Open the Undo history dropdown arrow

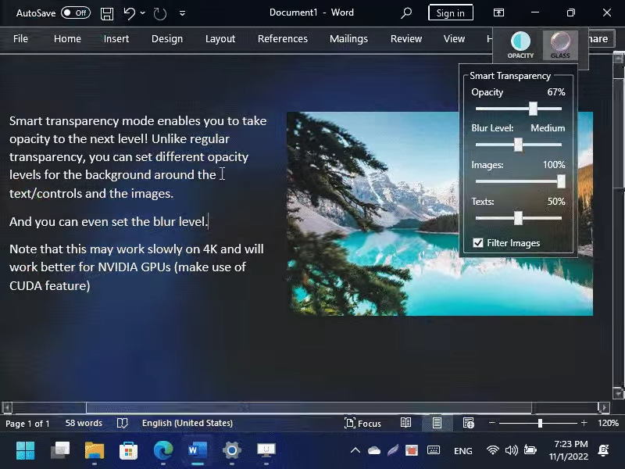click(x=143, y=13)
